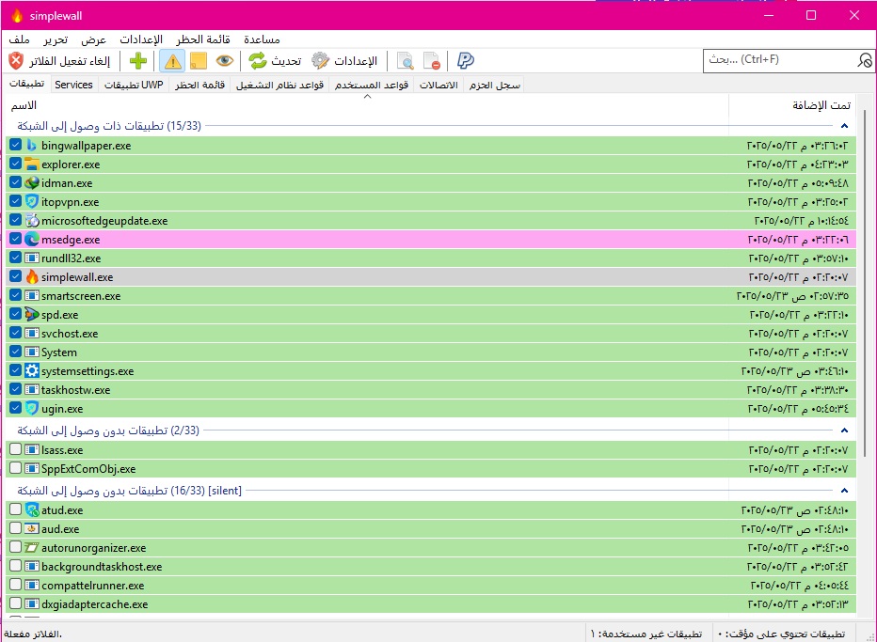Uncheck the taskhostw.exe checkbox
The image size is (877, 642).
click(16, 389)
